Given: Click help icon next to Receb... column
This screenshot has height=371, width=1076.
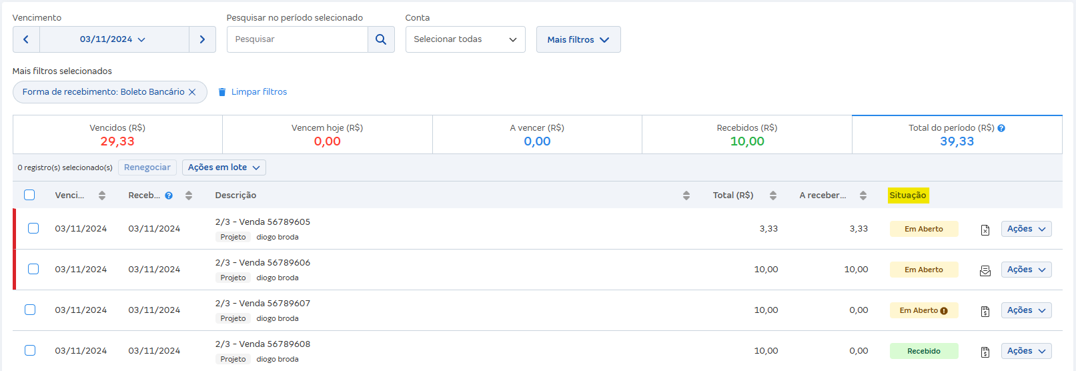Looking at the screenshot, I should [169, 196].
